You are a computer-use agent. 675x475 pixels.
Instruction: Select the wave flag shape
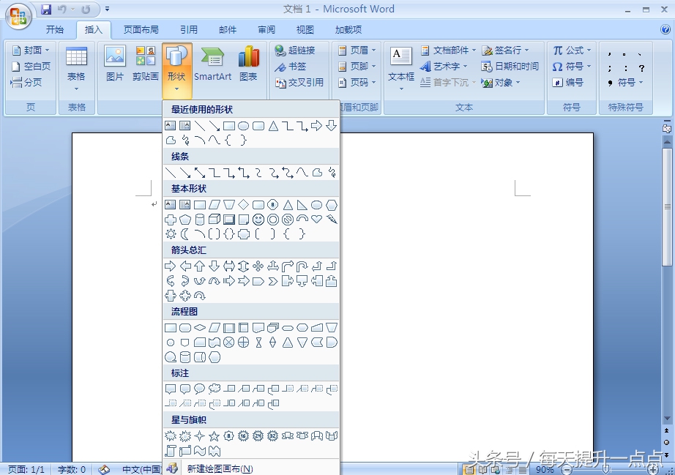coord(200,451)
